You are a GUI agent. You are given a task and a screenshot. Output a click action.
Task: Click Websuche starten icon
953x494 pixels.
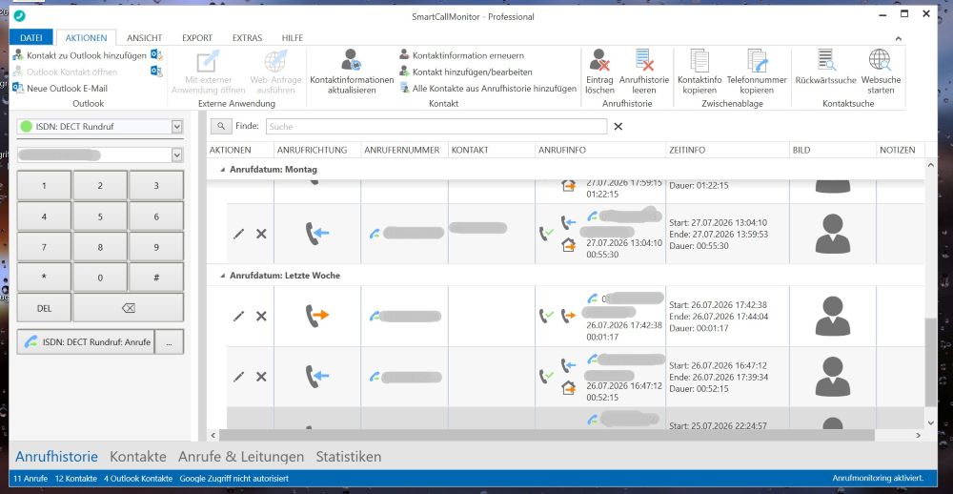tap(880, 59)
